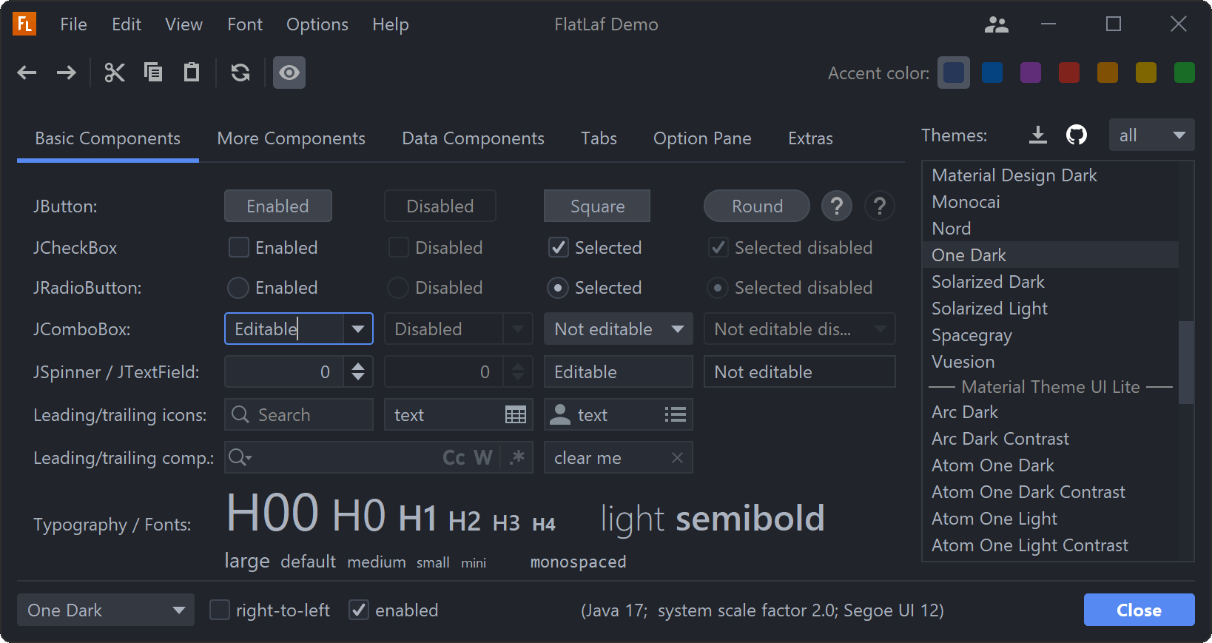The height and width of the screenshot is (643, 1212).
Task: Click the back arrow toolbar icon
Action: pos(27,73)
